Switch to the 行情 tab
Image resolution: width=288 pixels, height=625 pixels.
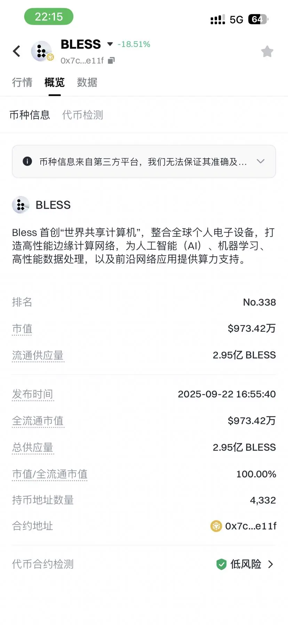point(22,82)
